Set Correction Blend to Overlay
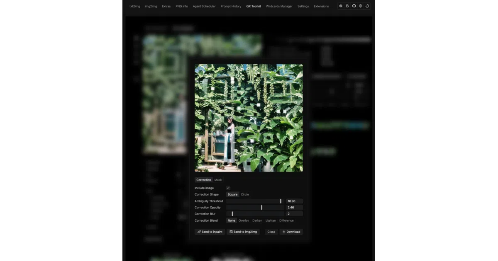 pos(244,220)
